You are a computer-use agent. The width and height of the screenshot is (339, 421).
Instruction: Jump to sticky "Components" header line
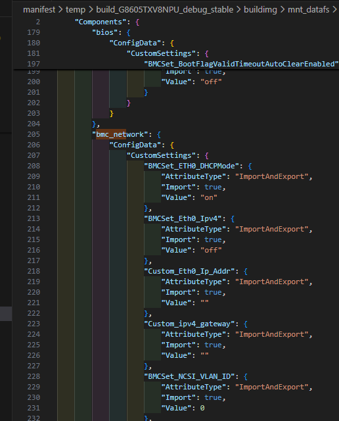(101, 22)
